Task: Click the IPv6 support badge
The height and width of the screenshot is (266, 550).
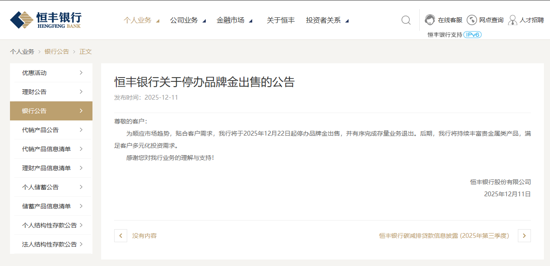Action: pos(472,35)
